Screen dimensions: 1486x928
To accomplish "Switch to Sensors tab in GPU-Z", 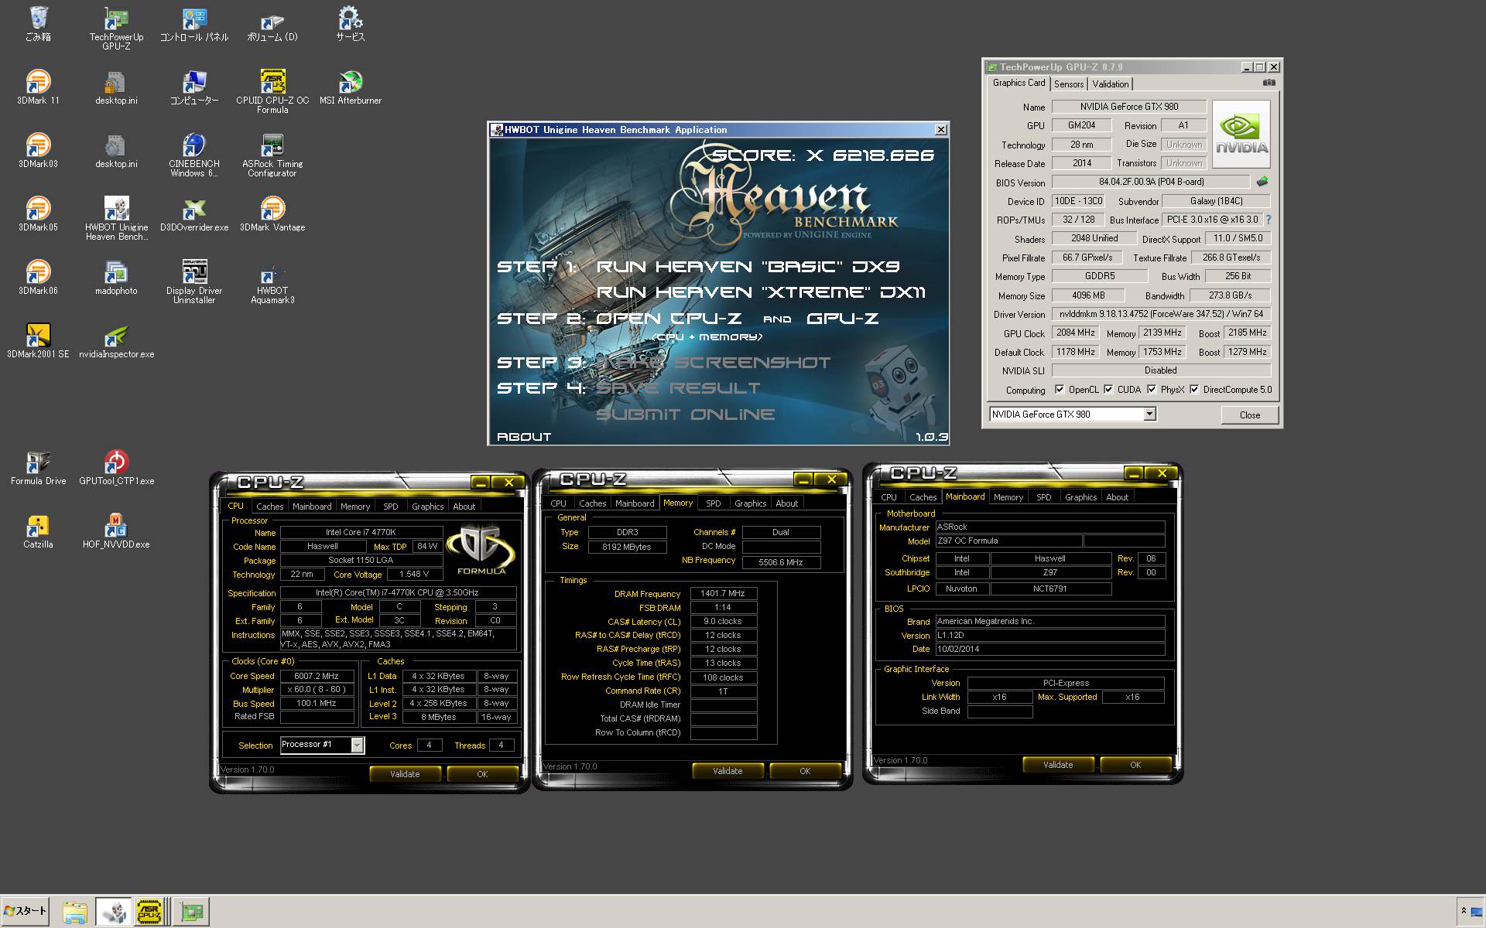I will click(1069, 84).
